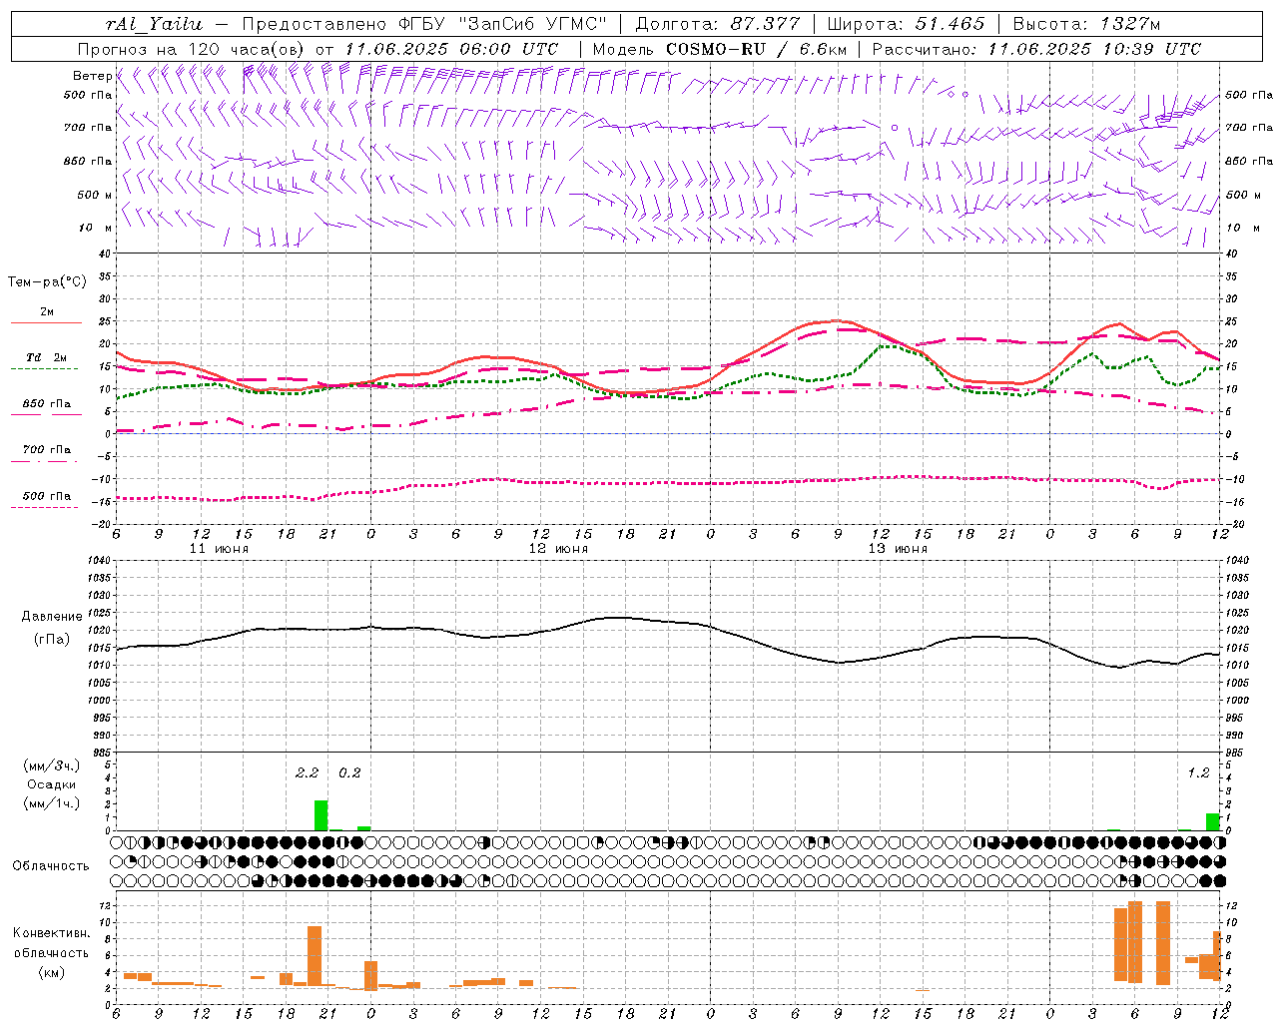Click the '10 м' wind level label on the left
The height and width of the screenshot is (1022, 1278).
[95, 228]
